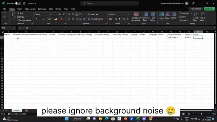The height and width of the screenshot is (122, 217).
Task: Click into the formula bar
Action: (122, 28)
